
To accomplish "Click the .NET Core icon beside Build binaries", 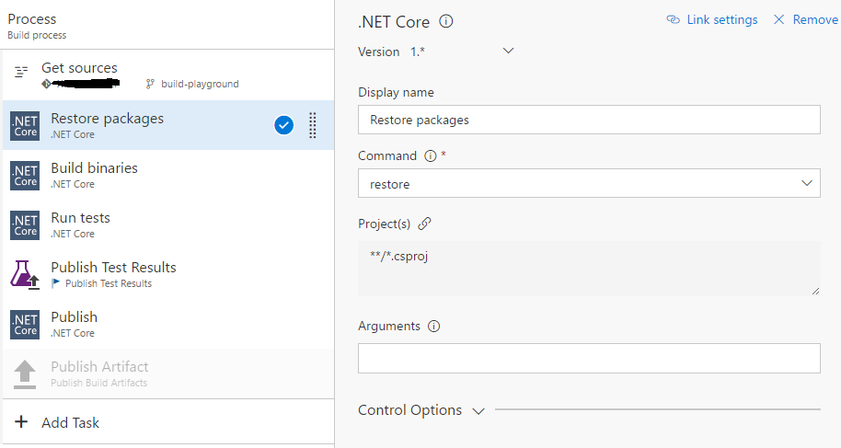I will 25,175.
